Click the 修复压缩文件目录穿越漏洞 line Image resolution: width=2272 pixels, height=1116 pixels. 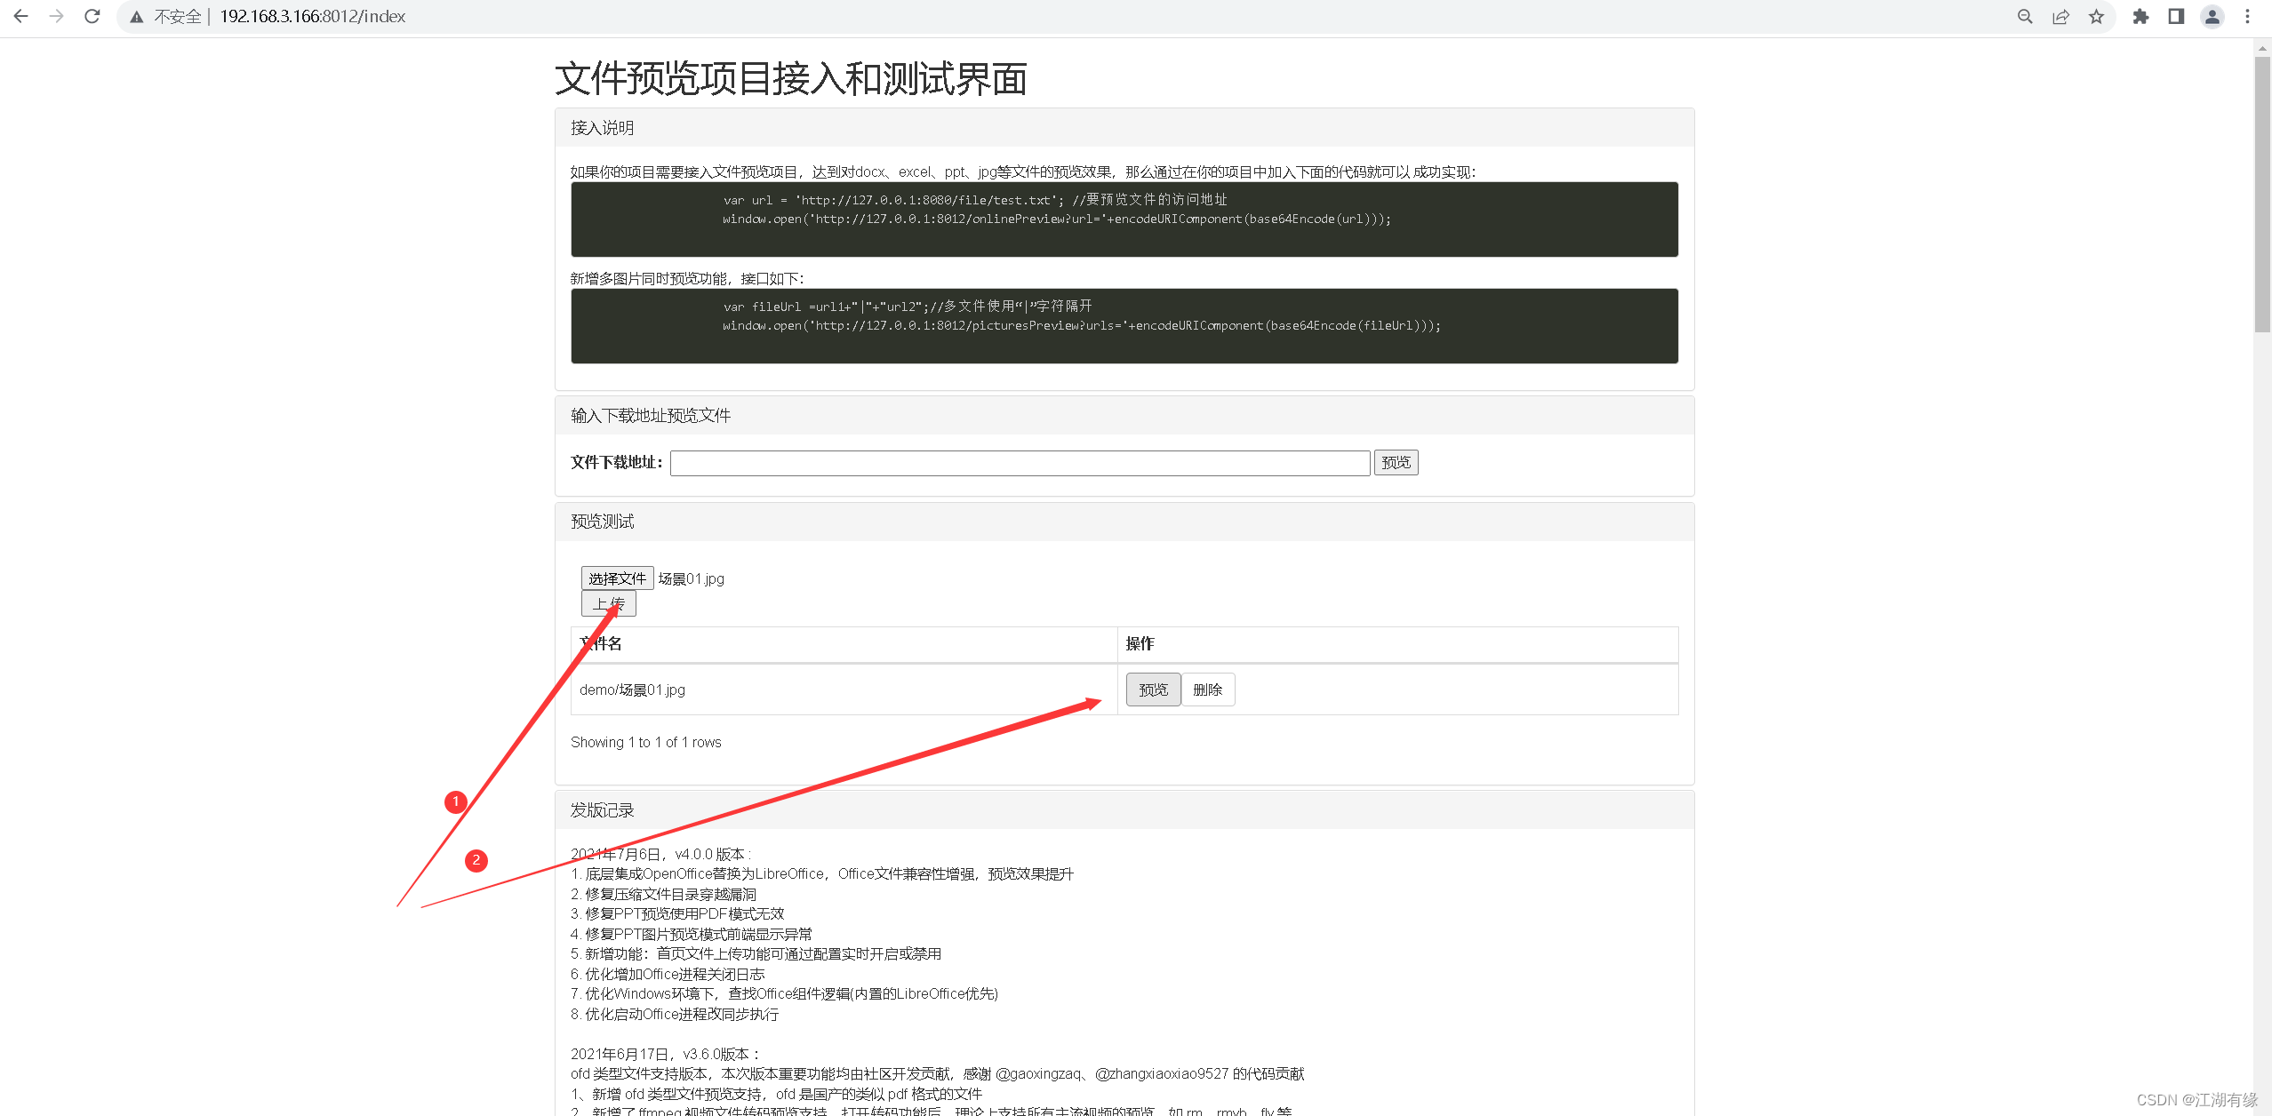click(x=663, y=894)
